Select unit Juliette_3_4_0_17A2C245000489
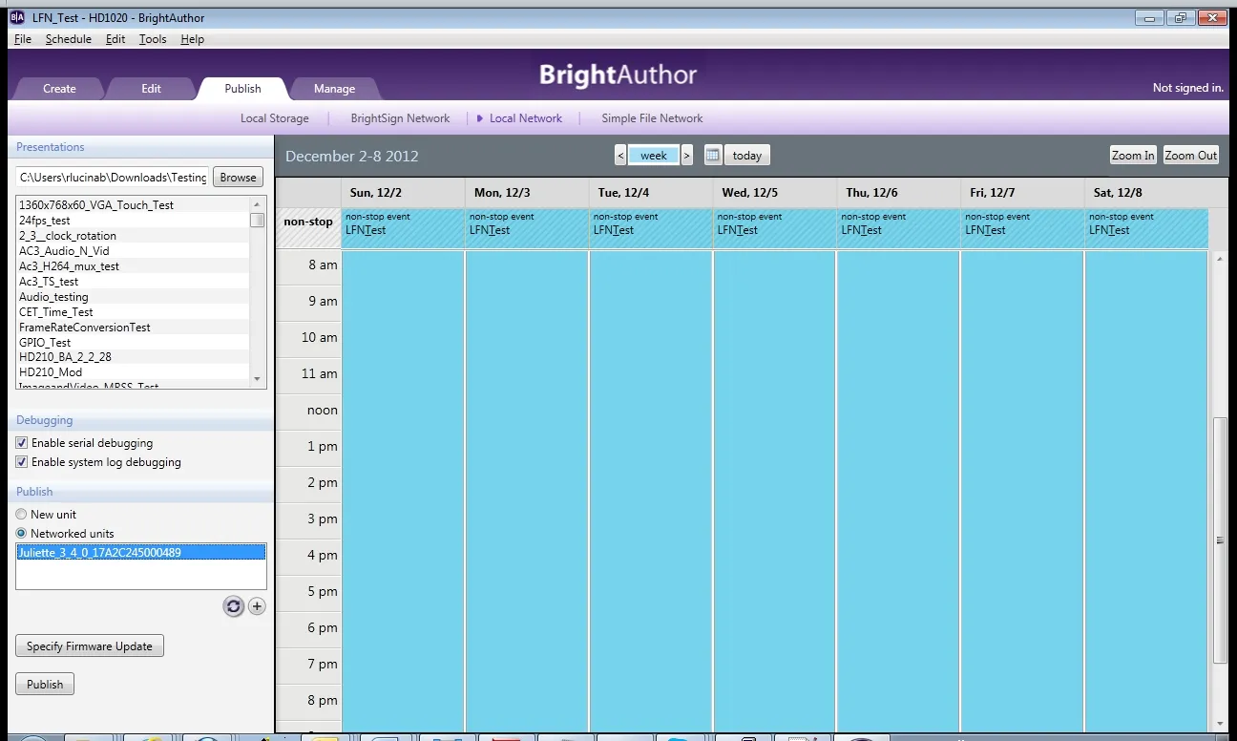The width and height of the screenshot is (1237, 741). (x=140, y=552)
